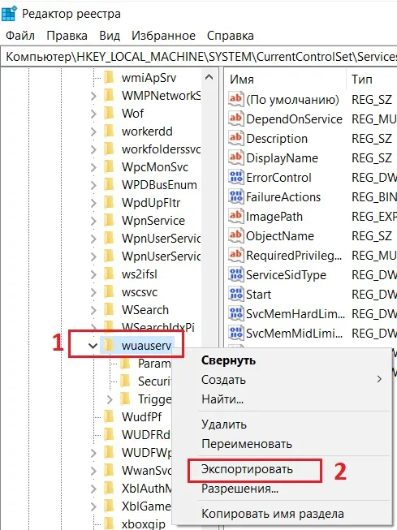Open the Справка menu
This screenshot has width=397, height=530.
pyautogui.click(x=231, y=36)
